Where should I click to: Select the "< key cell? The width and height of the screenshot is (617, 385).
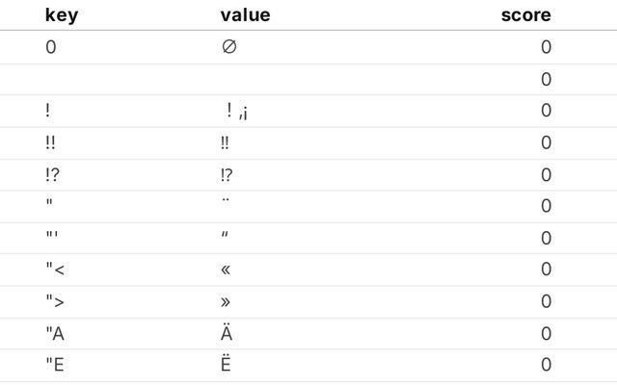pos(55,269)
